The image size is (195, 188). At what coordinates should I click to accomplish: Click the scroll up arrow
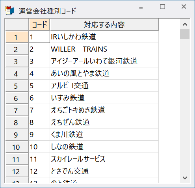coord(185,24)
